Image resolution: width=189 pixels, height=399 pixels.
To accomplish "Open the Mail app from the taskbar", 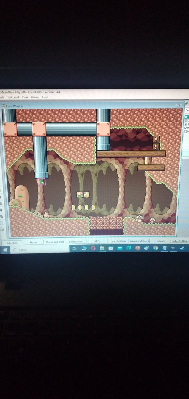I will (120, 248).
